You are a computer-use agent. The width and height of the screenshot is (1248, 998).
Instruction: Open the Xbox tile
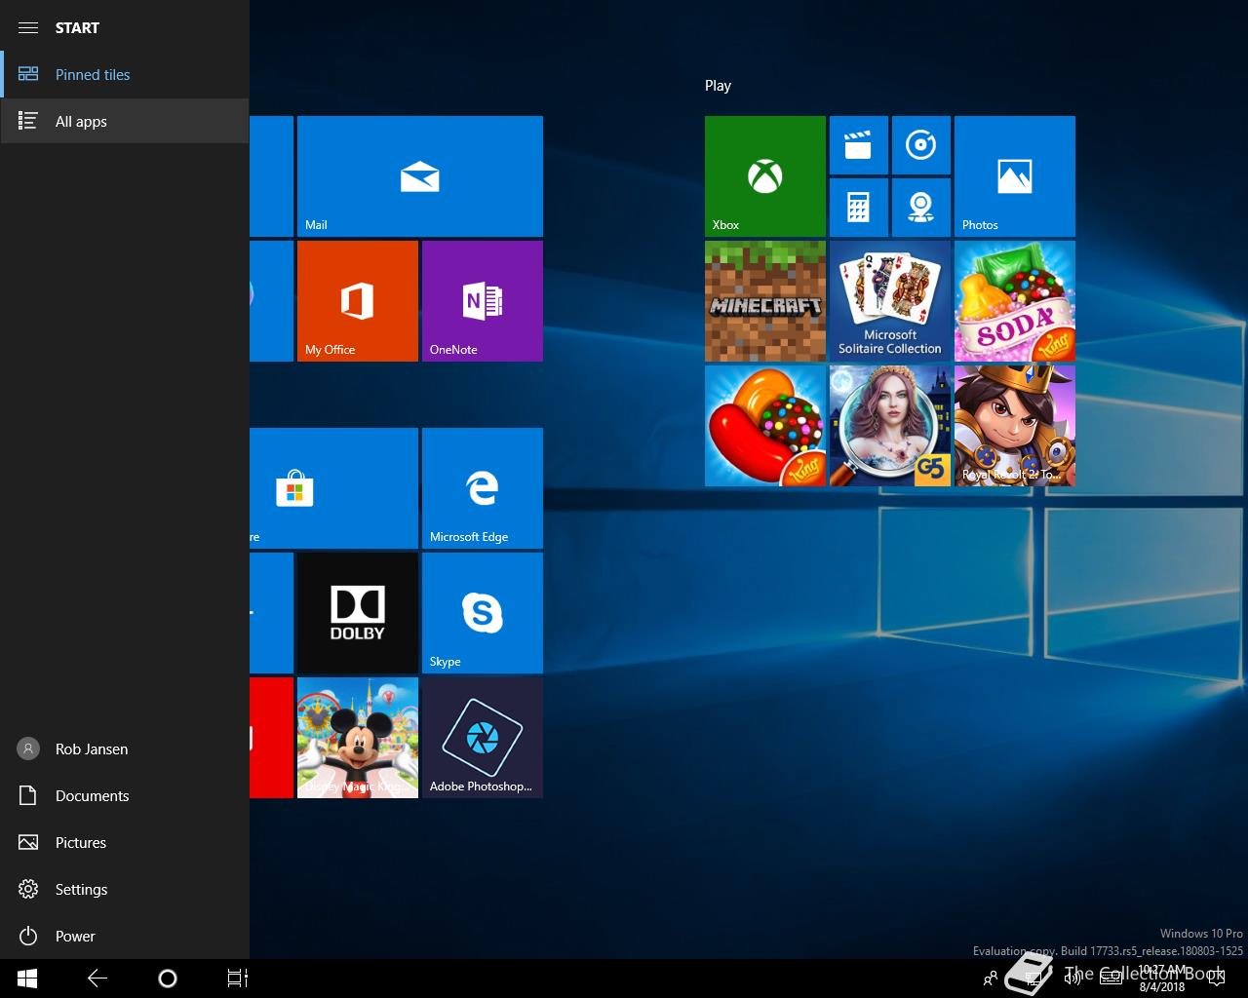coord(765,176)
